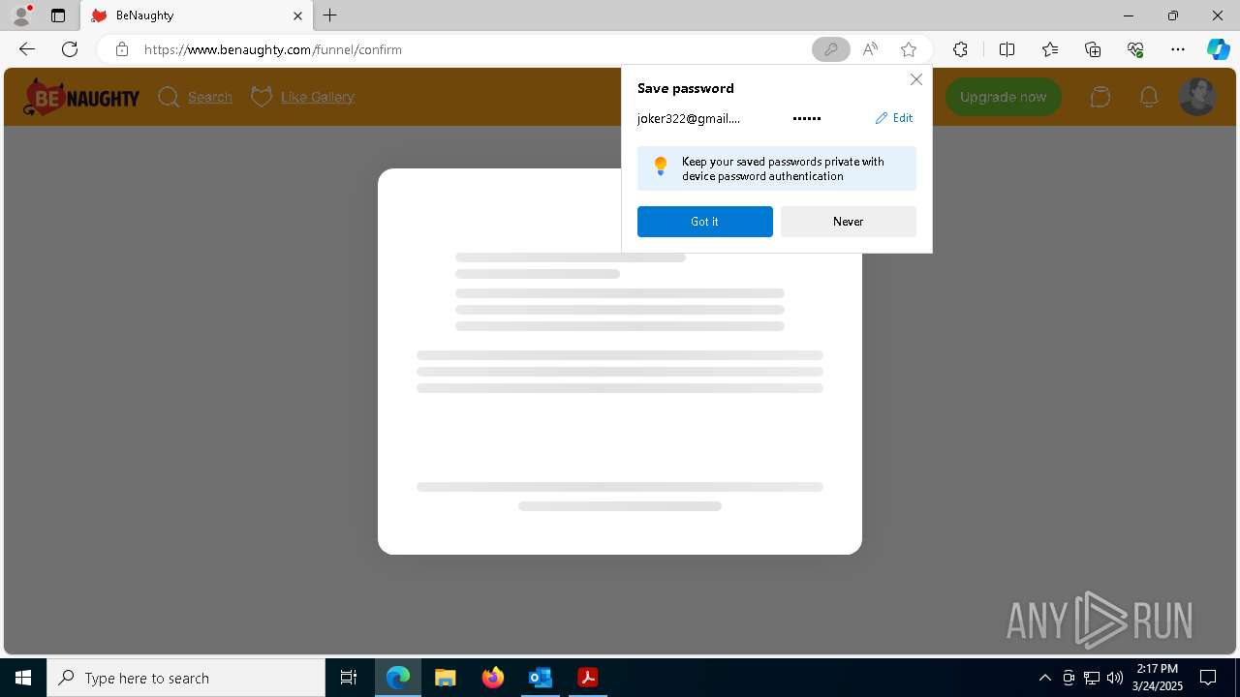Activate Read aloud icon
The image size is (1240, 697).
[x=870, y=49]
